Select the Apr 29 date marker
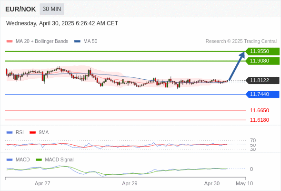Viewport: 281px width, 191px height. point(130,183)
